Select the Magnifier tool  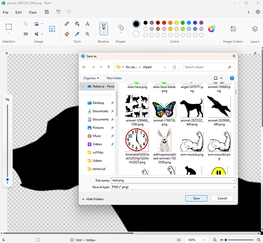pos(88,34)
